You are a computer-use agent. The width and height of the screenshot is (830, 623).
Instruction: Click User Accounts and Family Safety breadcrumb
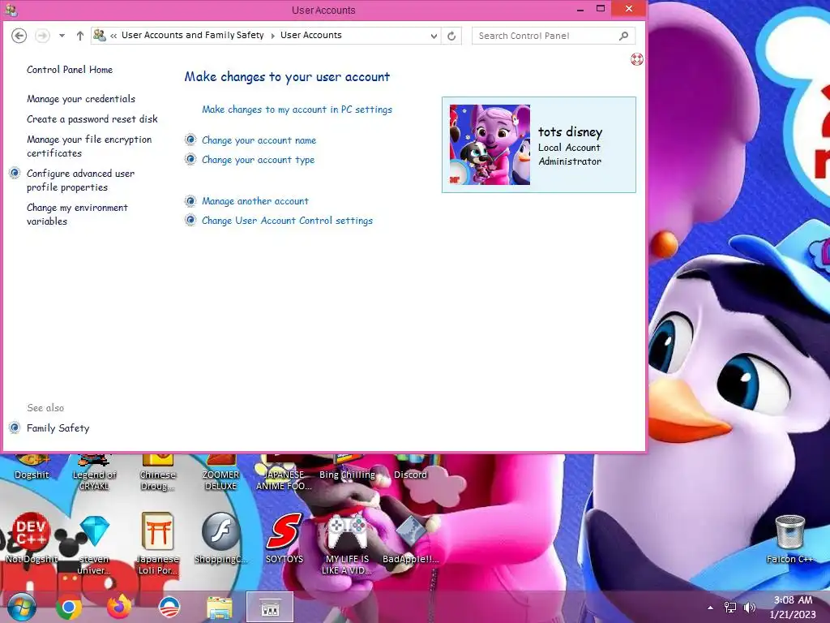pos(193,36)
